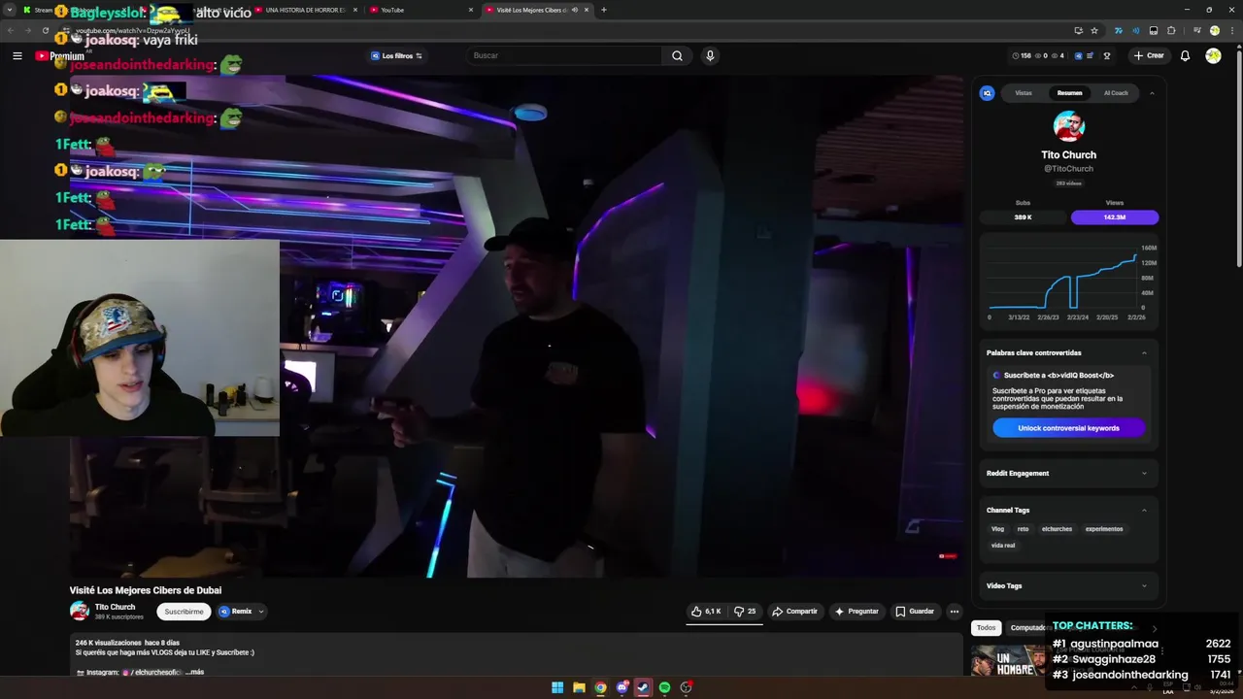This screenshot has width=1243, height=699.
Task: Close the Visité Los Mejores Cibers tab
Action: [x=587, y=10]
